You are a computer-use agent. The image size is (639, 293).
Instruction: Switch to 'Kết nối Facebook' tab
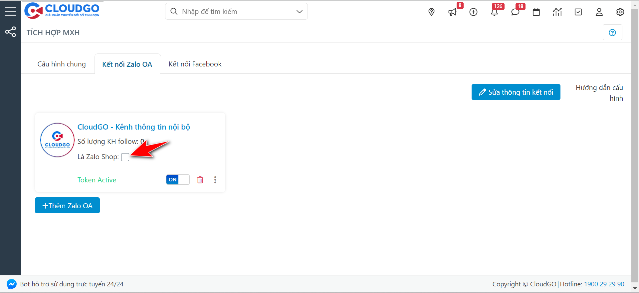[x=195, y=64]
